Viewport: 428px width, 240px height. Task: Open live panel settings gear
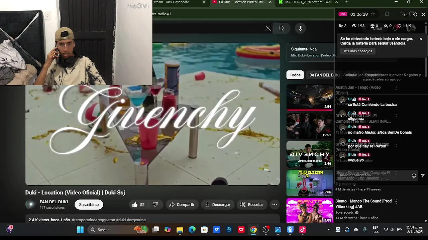415,14
